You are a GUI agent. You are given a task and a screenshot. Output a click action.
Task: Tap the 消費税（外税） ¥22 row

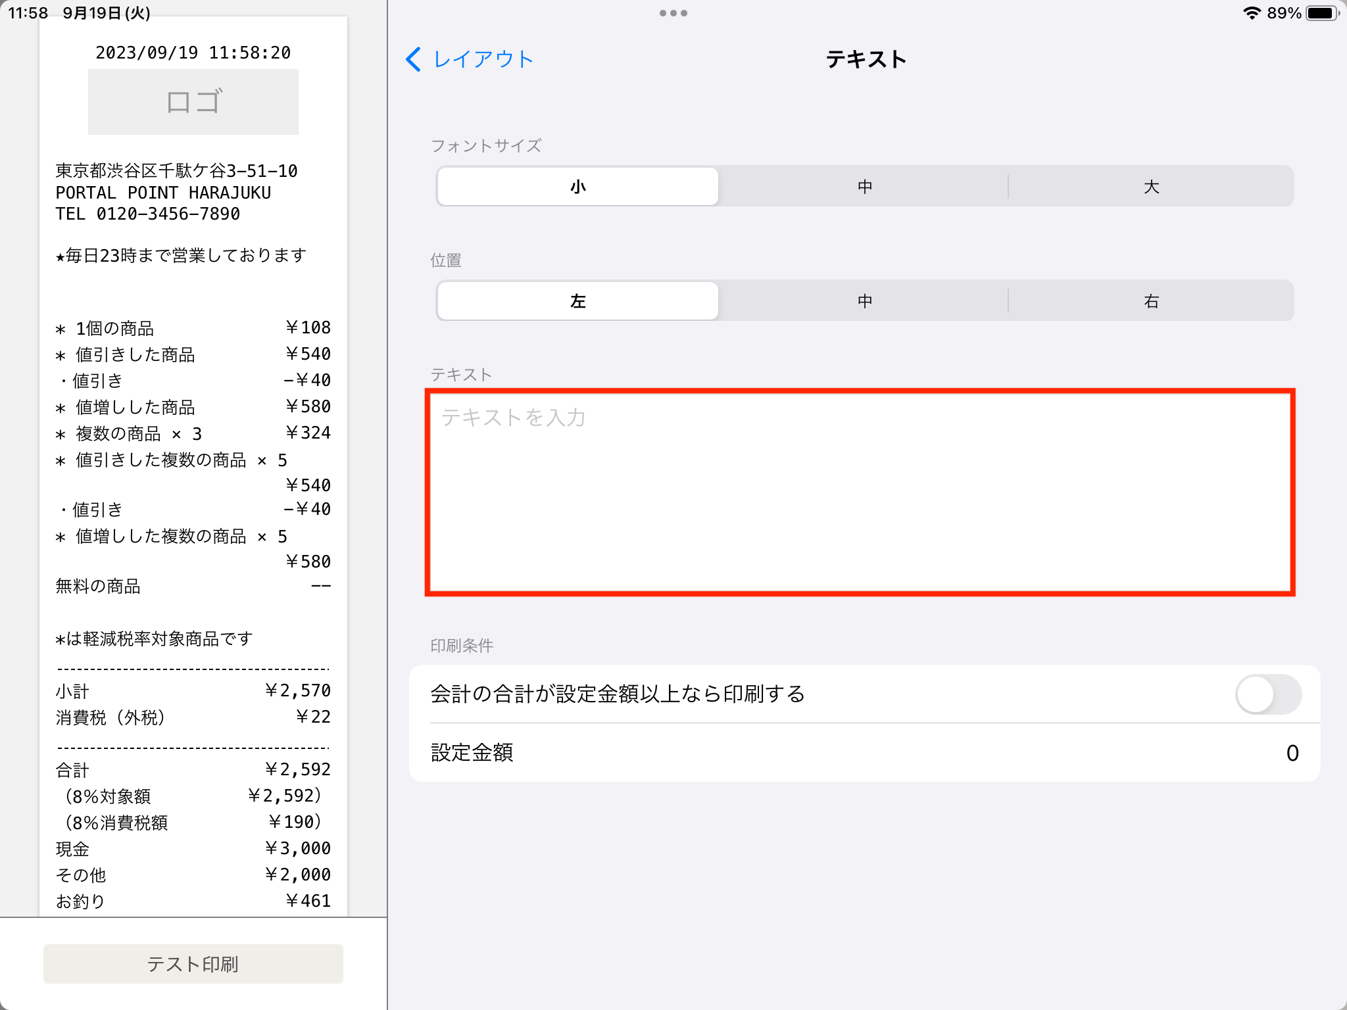(193, 717)
